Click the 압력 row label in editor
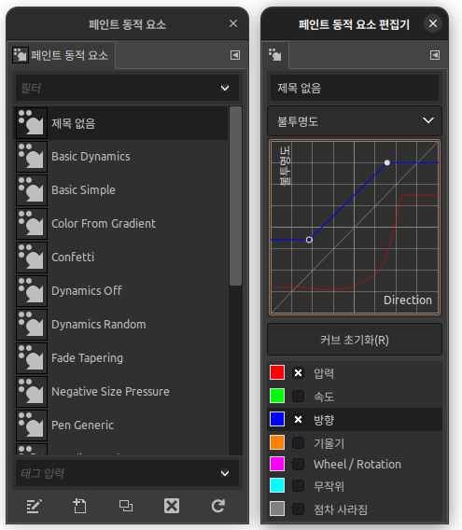462x530 pixels. pyautogui.click(x=324, y=373)
